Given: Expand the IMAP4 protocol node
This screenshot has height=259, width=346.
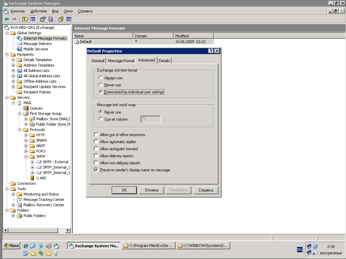Looking at the screenshot, I should tap(26, 140).
